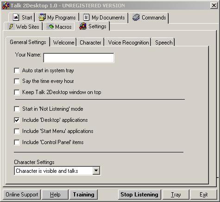Click the Web Sites lightning icon
The height and width of the screenshot is (202, 220).
[x=11, y=26]
